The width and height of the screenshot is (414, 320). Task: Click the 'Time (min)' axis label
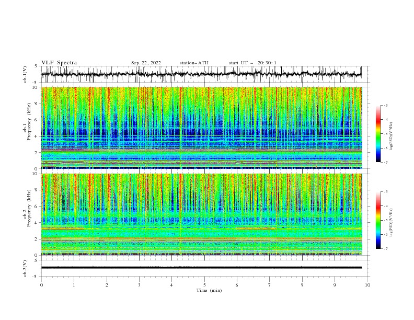coord(209,290)
